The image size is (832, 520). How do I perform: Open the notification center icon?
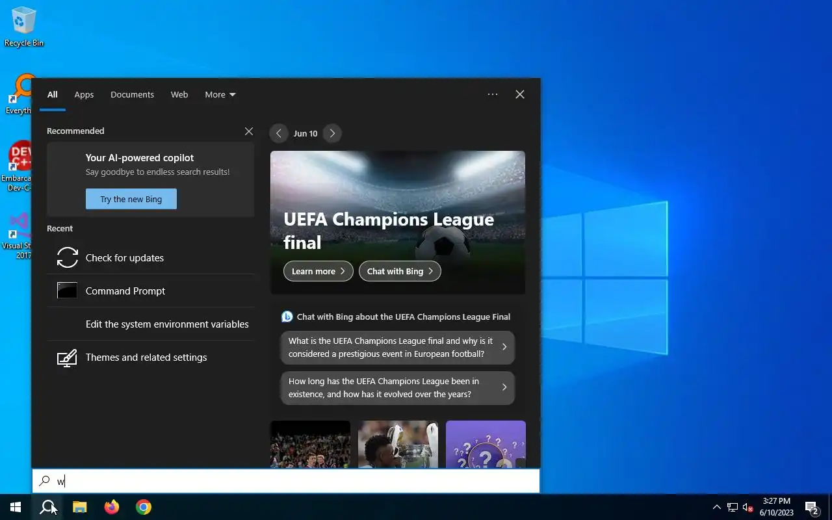812,507
